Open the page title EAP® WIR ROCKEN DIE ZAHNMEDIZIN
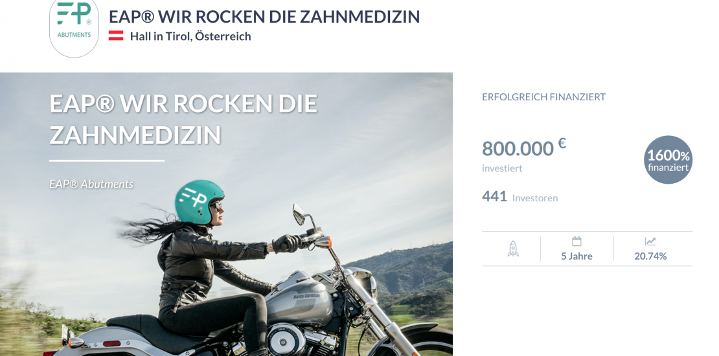 (x=264, y=16)
